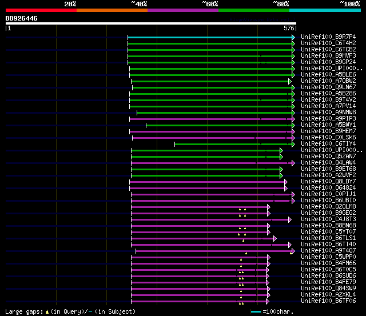The width and height of the screenshot is (366, 316).
Task: Select the UniRef100_A5B286 entry
Action: tap(328, 94)
